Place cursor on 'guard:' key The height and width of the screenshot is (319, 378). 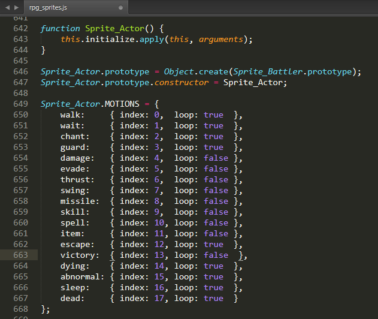click(75, 147)
